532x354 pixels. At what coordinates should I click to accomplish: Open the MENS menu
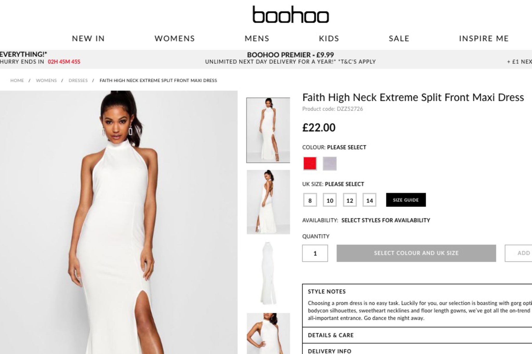pyautogui.click(x=257, y=38)
